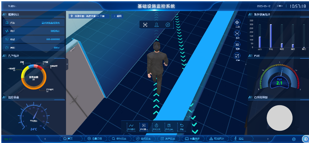Click the grey percentage pie chart circle
The width and height of the screenshot is (309, 143).
(280, 118)
